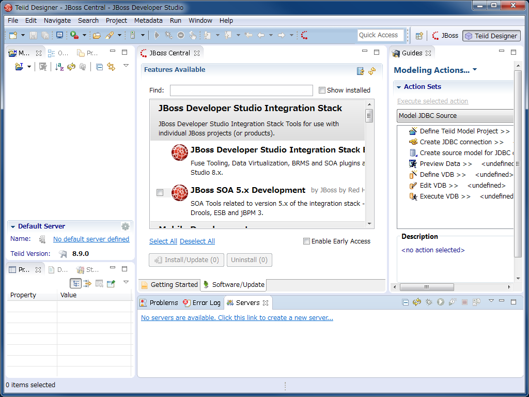Screen dimensions: 529x397
Task: Toggle Link with Editor in Model Explorer
Action: click(x=111, y=67)
